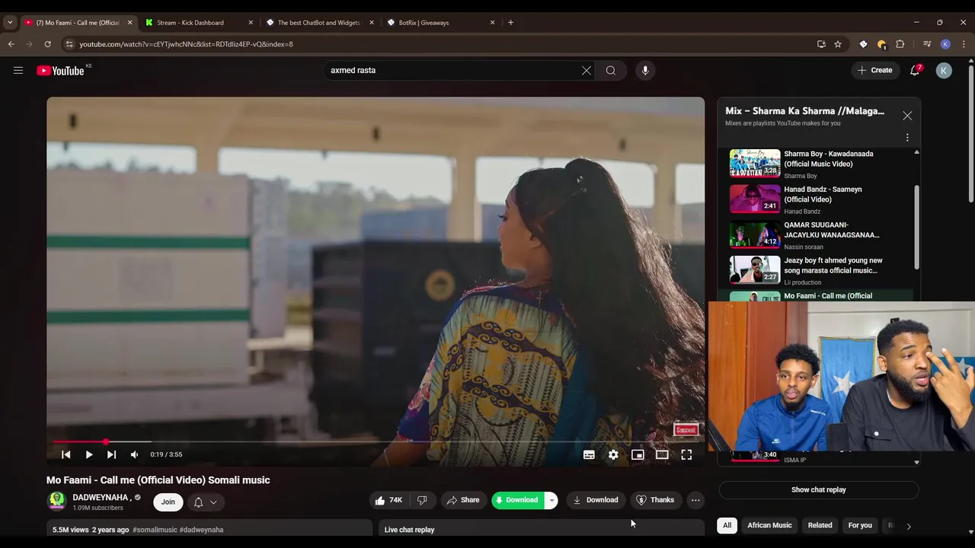975x548 pixels.
Task: Show chat replay
Action: click(819, 489)
